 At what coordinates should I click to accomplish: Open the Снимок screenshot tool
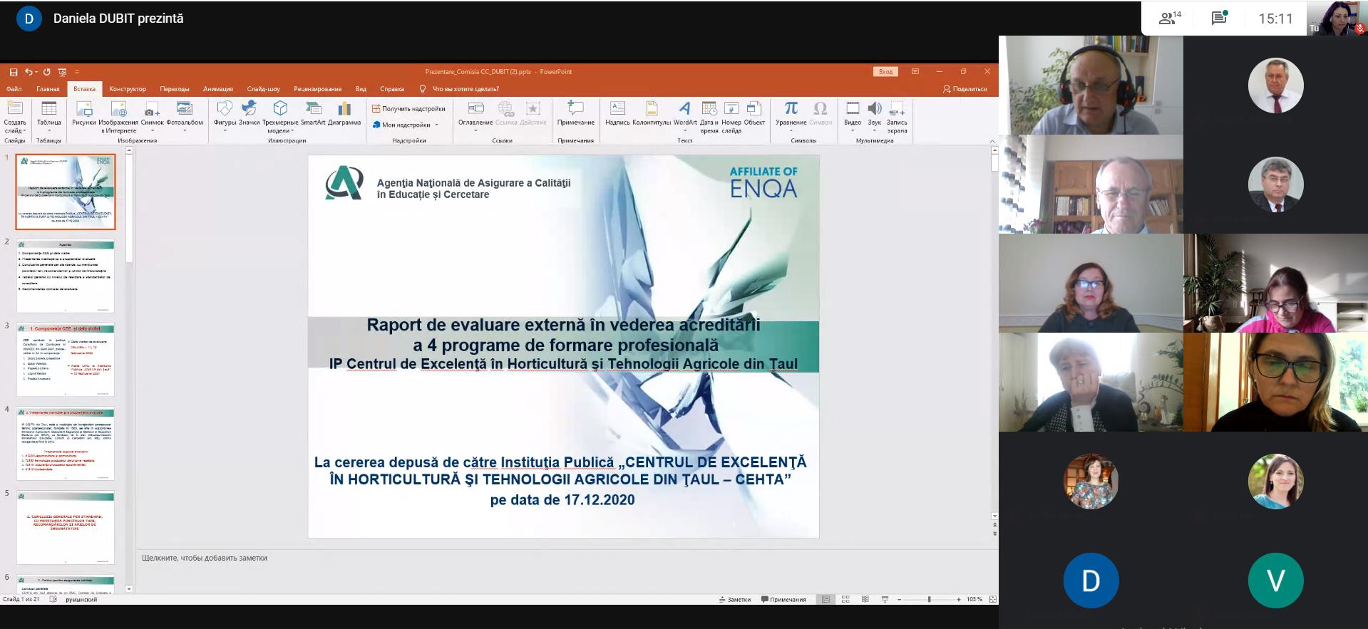point(152,115)
